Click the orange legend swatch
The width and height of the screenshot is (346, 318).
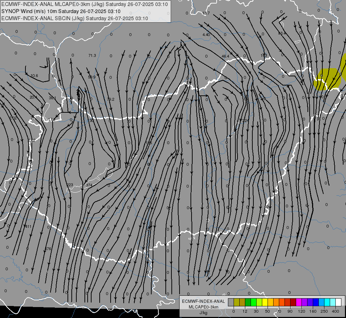[276, 302]
